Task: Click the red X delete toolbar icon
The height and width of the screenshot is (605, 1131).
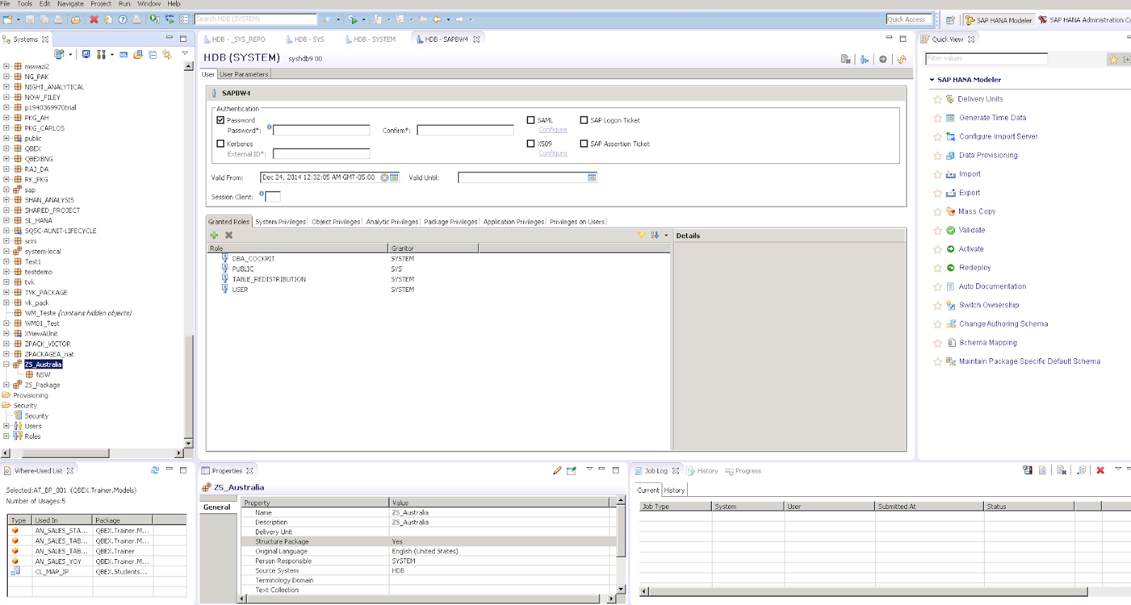Action: (94, 20)
